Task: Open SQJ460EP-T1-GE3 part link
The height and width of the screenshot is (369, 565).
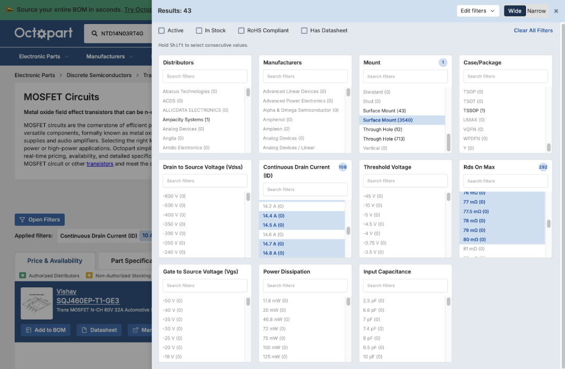Action: click(87, 301)
